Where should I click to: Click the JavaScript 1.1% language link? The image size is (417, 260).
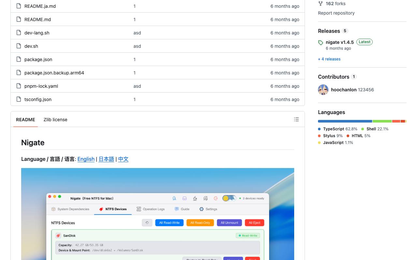point(336,143)
